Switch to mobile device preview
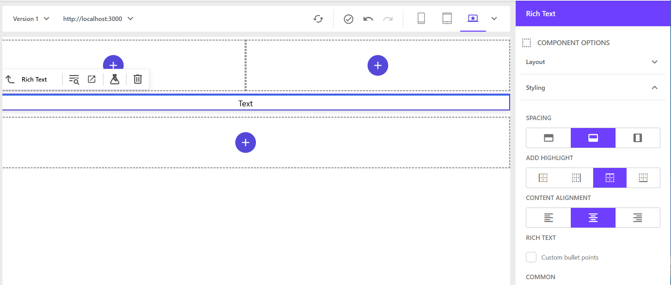Image resolution: width=671 pixels, height=285 pixels. tap(421, 18)
